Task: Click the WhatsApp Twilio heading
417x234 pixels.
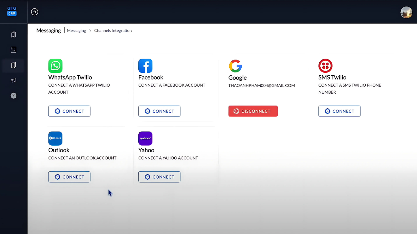Action: 70,77
